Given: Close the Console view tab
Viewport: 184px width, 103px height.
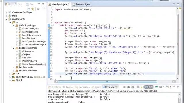Looking at the screenshot, I should point(116,87).
